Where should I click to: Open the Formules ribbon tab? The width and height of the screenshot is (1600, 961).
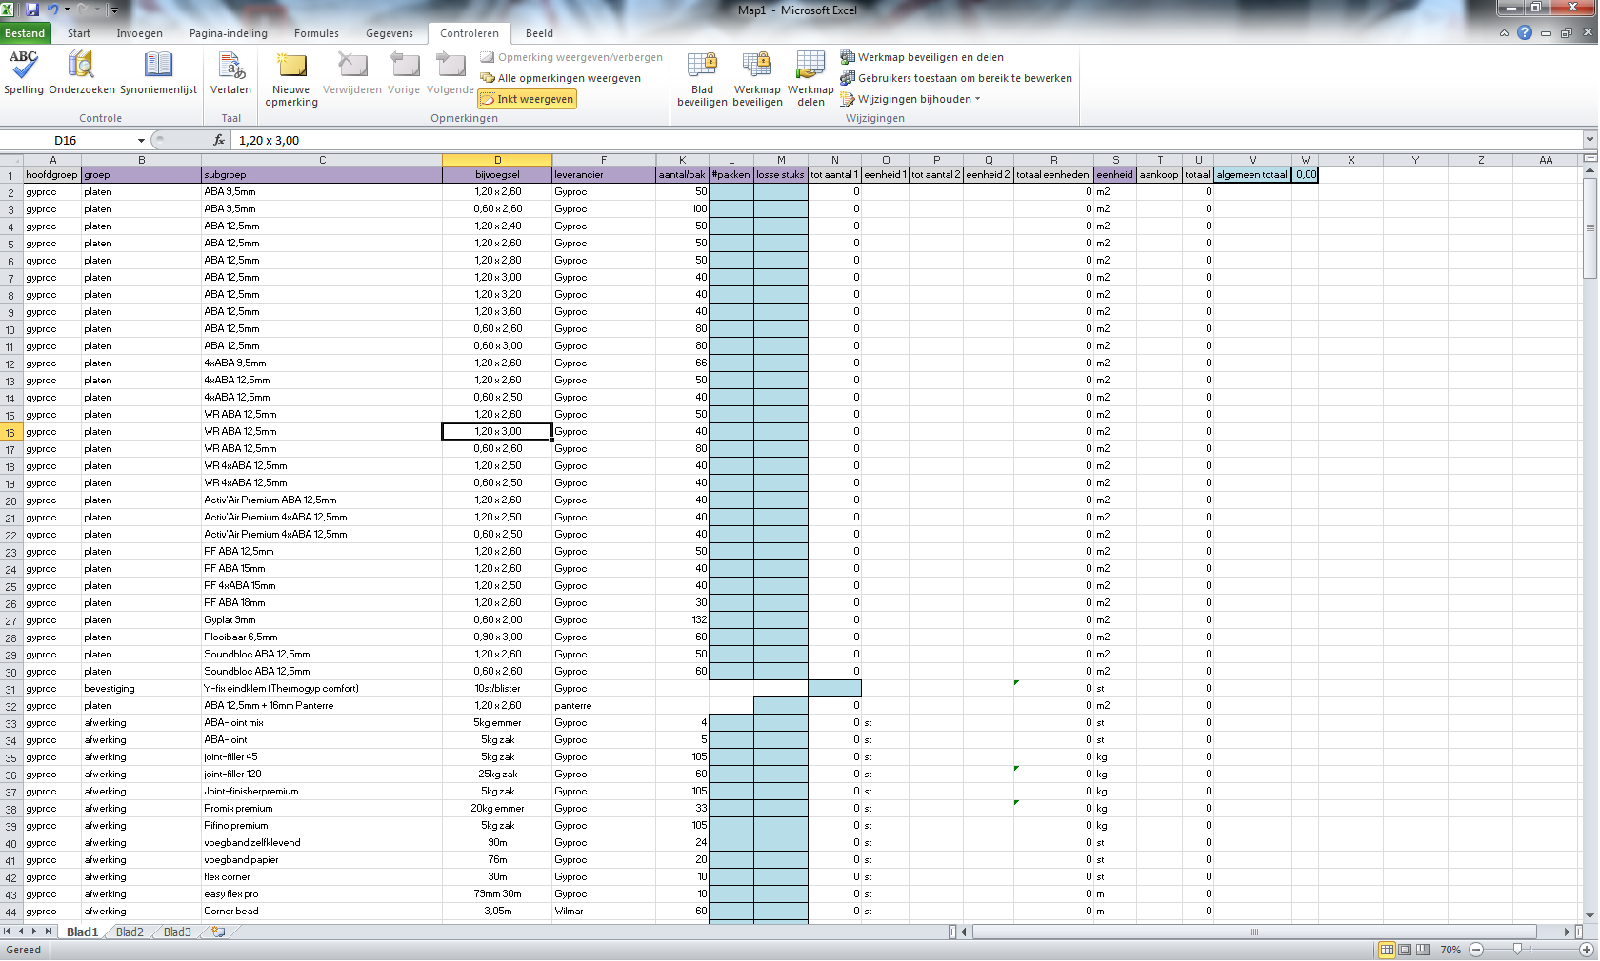click(316, 33)
